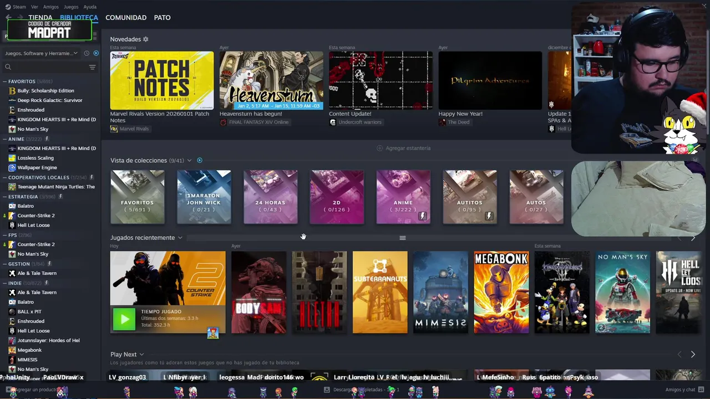This screenshot has width=710, height=399.
Task: Toggle ready-to-play filter on Vista de colecciones
Action: tap(200, 160)
